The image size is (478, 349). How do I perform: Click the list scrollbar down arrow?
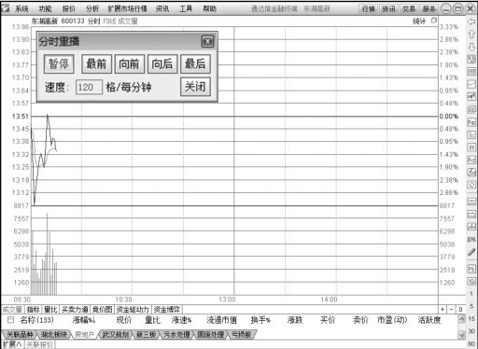pyautogui.click(x=462, y=334)
